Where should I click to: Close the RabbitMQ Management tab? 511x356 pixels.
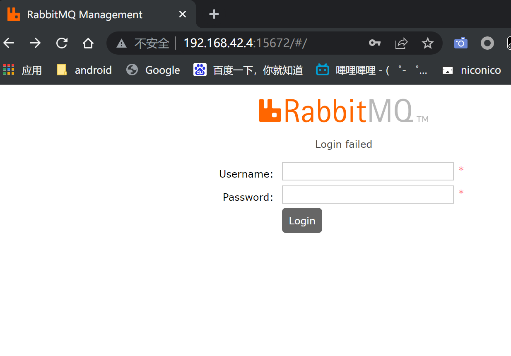click(x=182, y=14)
